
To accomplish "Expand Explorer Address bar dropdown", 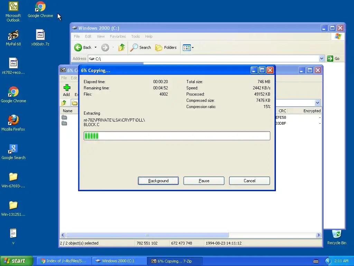I will click(x=322, y=59).
